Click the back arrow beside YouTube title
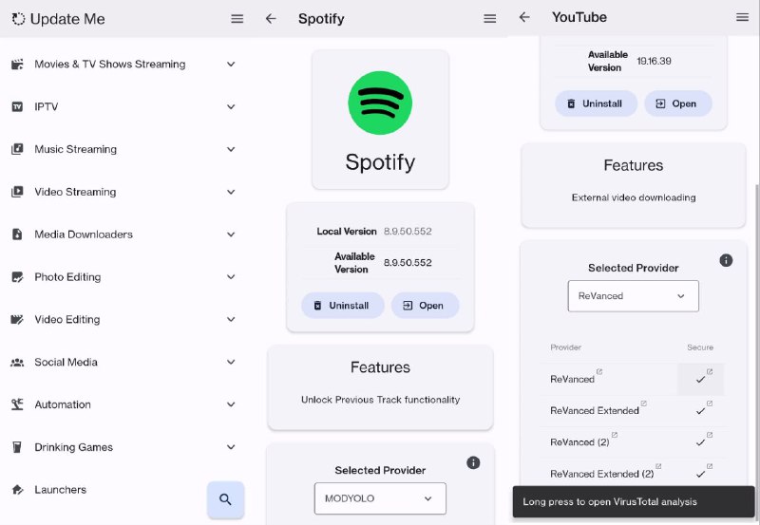 [524, 17]
